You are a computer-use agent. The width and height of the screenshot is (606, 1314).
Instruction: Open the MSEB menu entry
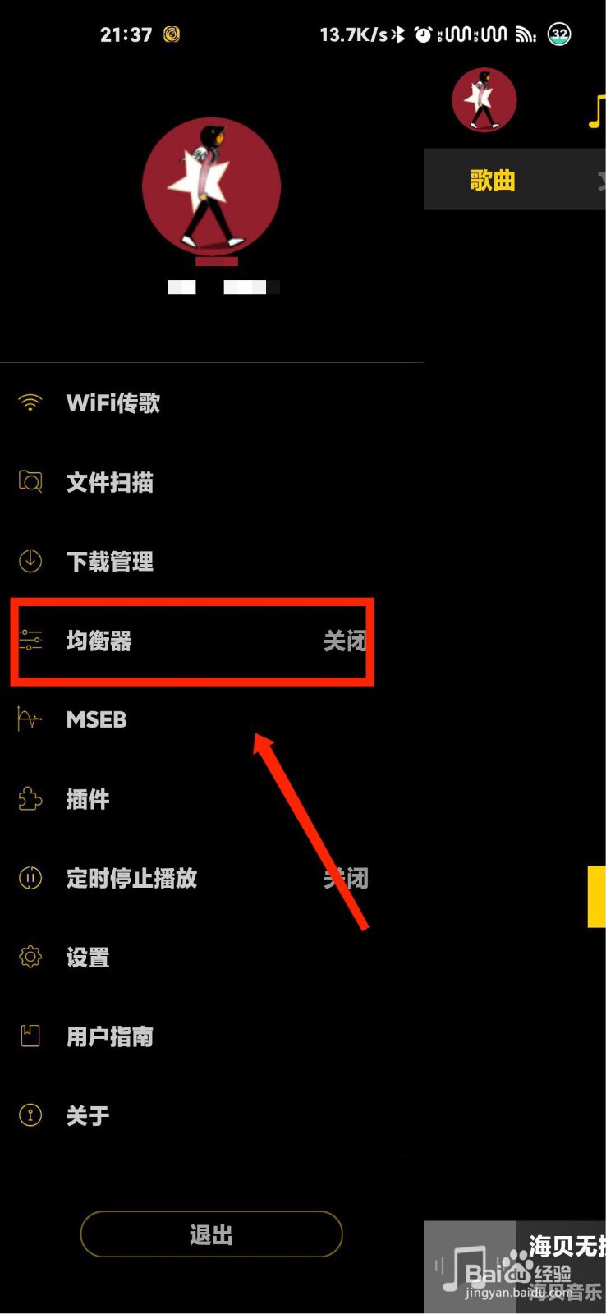(212, 720)
